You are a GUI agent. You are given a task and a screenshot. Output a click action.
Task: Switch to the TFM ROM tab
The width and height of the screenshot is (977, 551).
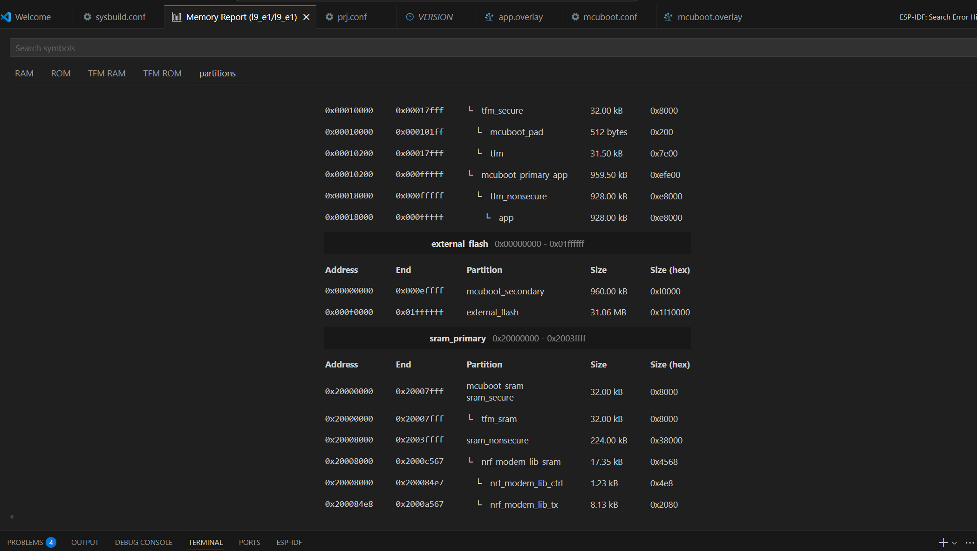[162, 74]
